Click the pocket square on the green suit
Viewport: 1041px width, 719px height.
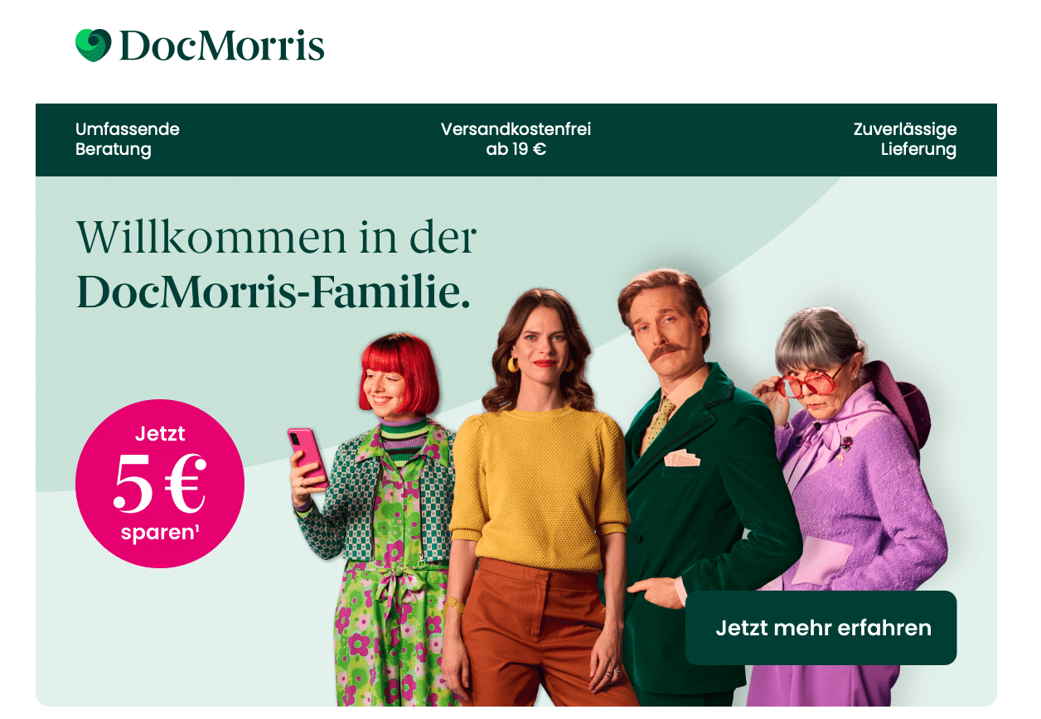click(682, 457)
